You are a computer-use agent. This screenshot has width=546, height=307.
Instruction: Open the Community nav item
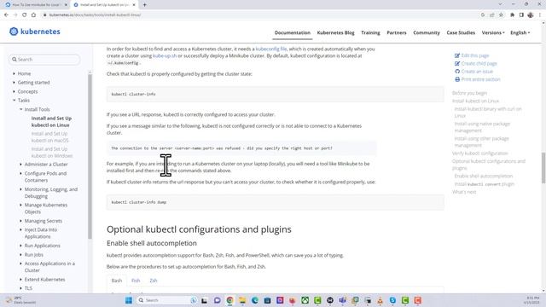point(427,32)
